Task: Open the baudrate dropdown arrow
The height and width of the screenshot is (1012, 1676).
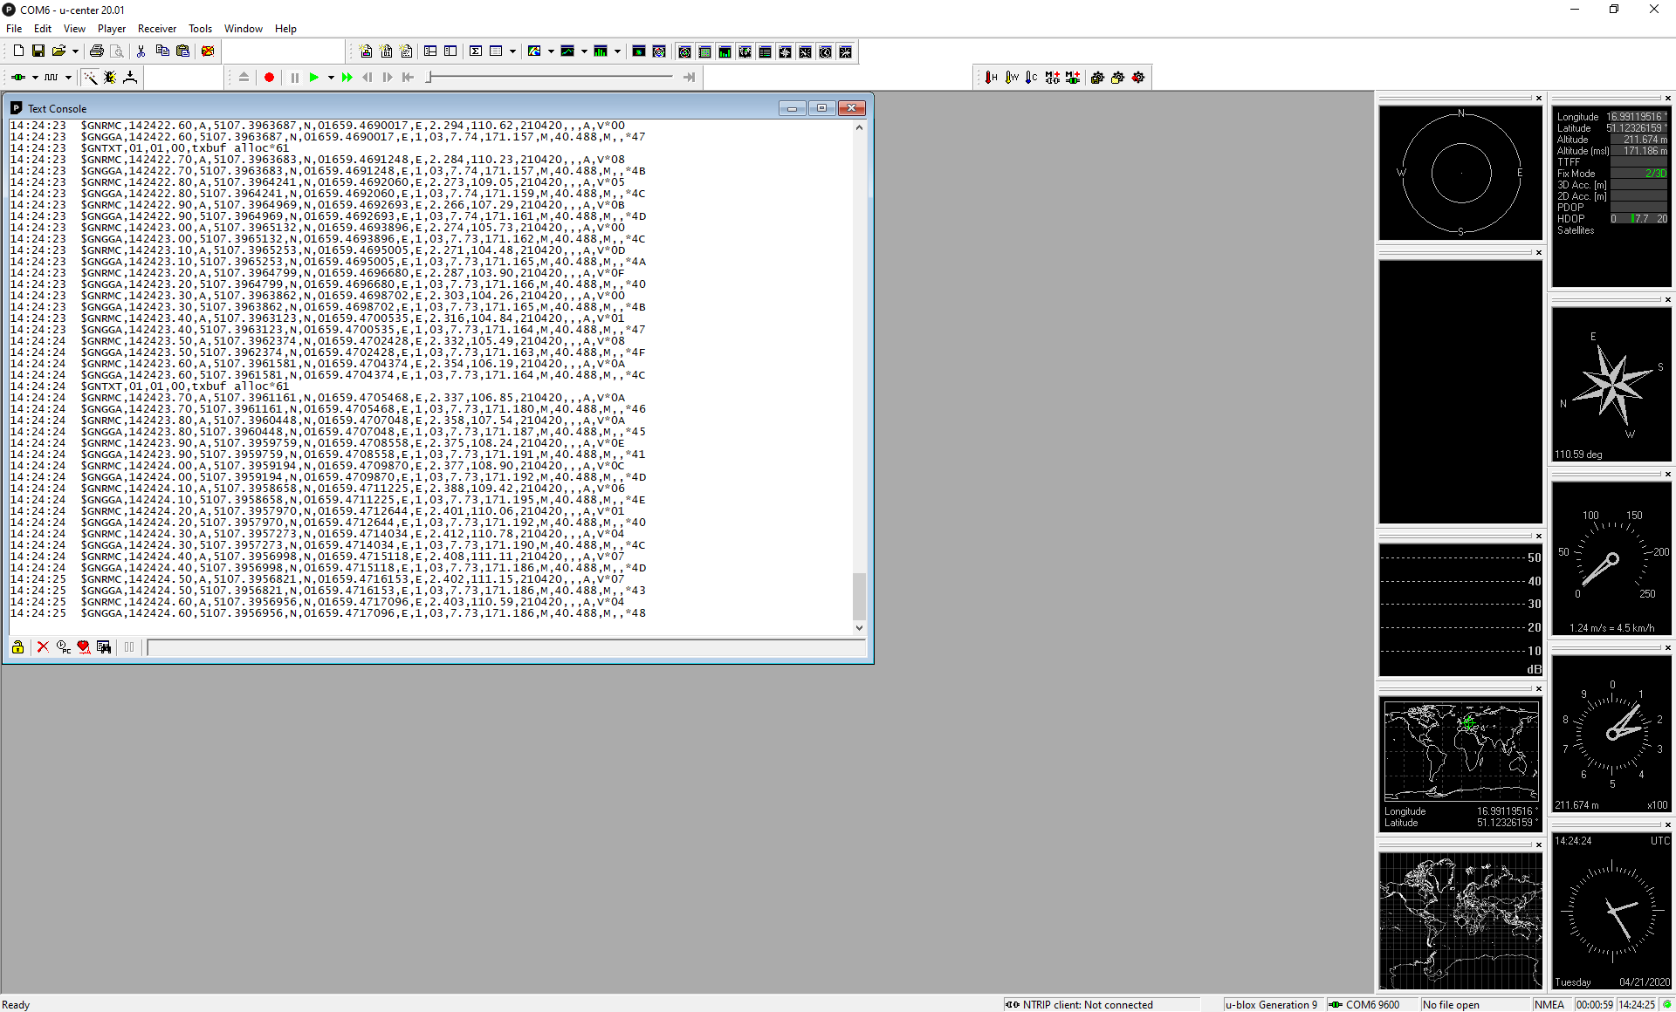Action: point(68,78)
